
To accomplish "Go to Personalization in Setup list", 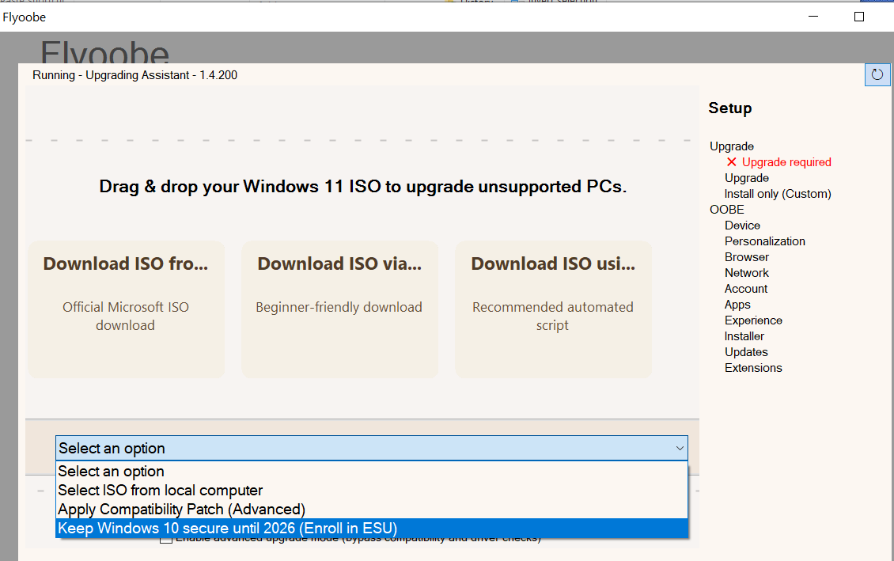I will click(x=764, y=241).
